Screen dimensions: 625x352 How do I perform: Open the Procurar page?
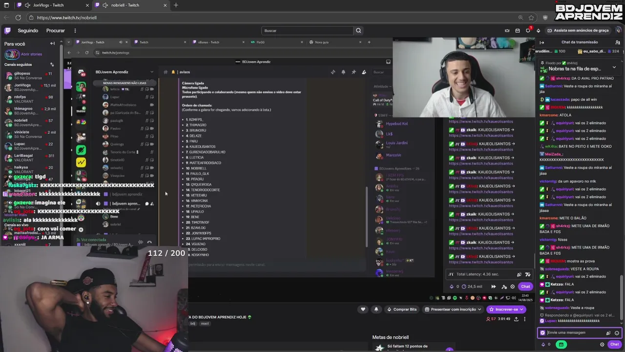pyautogui.click(x=55, y=30)
